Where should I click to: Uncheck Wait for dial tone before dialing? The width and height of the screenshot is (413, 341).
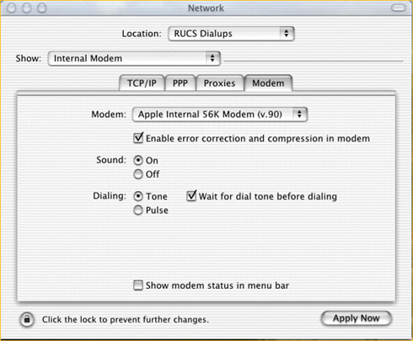tap(191, 196)
